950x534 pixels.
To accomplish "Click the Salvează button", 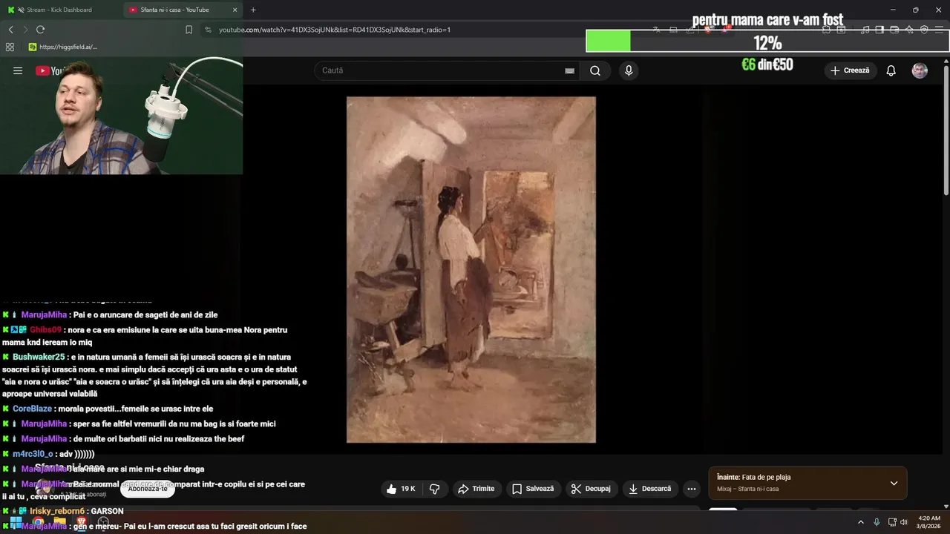I will point(533,489).
